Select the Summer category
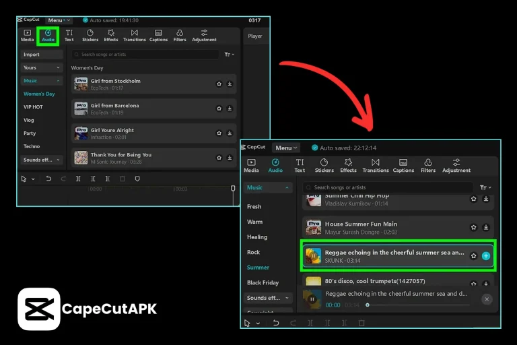The height and width of the screenshot is (345, 517). click(x=258, y=268)
